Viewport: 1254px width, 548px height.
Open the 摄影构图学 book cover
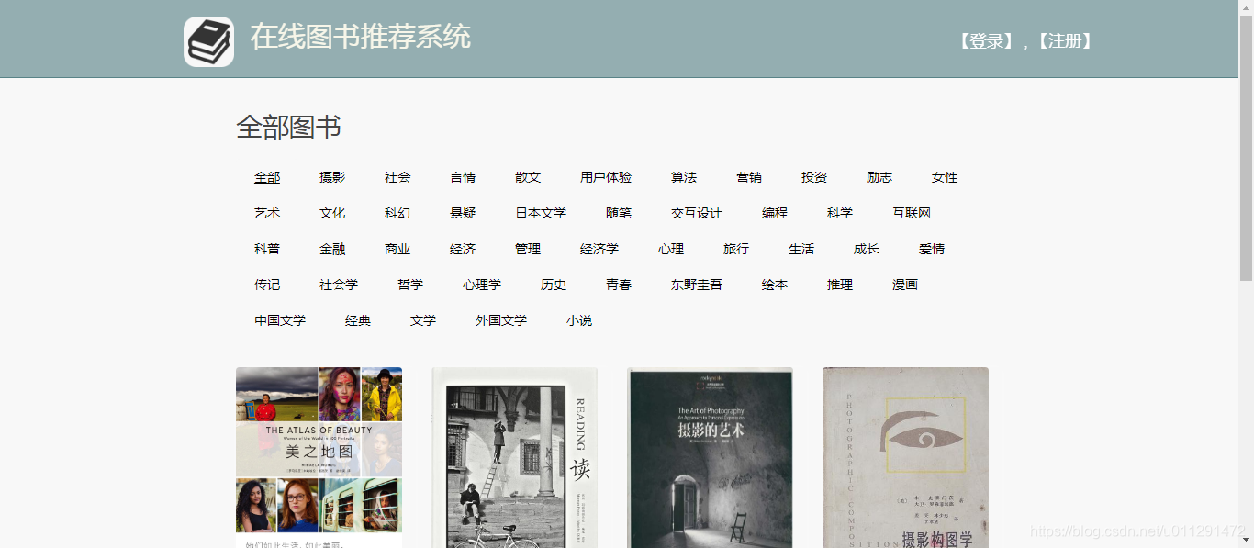click(x=905, y=457)
